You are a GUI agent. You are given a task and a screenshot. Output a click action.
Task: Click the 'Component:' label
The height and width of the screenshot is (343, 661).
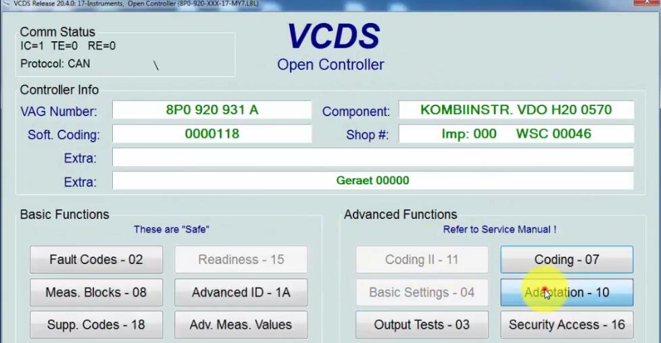(x=356, y=111)
